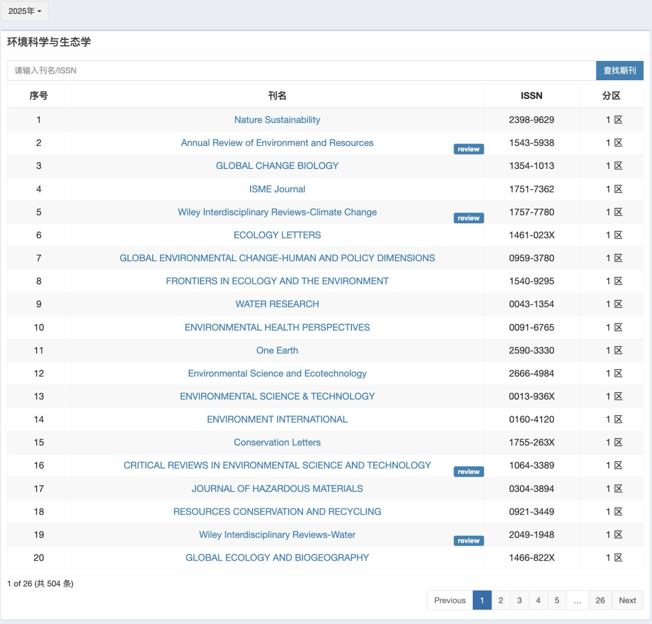This screenshot has height=624, width=652.
Task: Select ISSN 2398-9629 cell
Action: (x=531, y=119)
